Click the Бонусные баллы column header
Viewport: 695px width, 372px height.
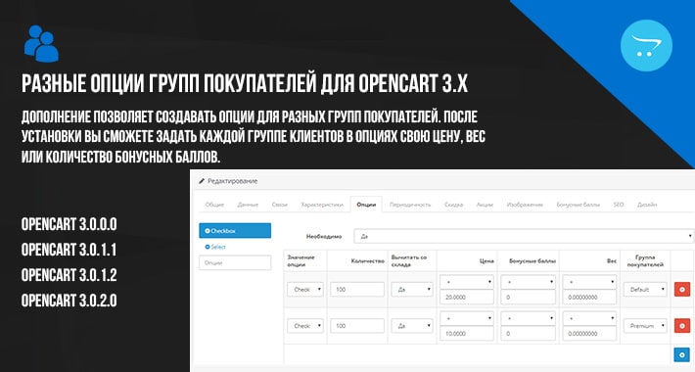pyautogui.click(x=533, y=261)
